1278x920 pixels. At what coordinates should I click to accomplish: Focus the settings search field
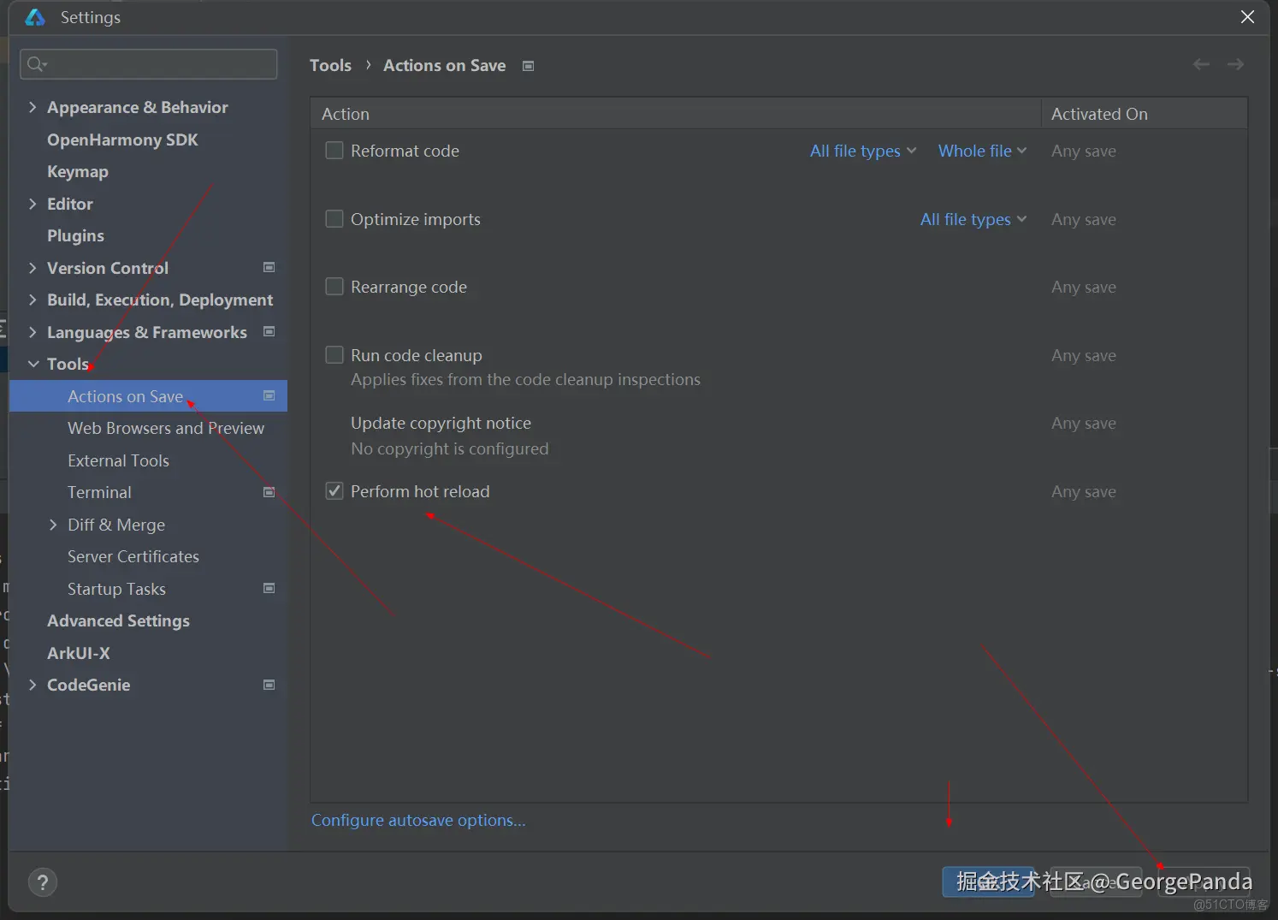(148, 64)
